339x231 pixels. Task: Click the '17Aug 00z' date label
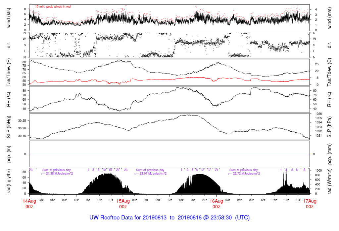pos(310,204)
